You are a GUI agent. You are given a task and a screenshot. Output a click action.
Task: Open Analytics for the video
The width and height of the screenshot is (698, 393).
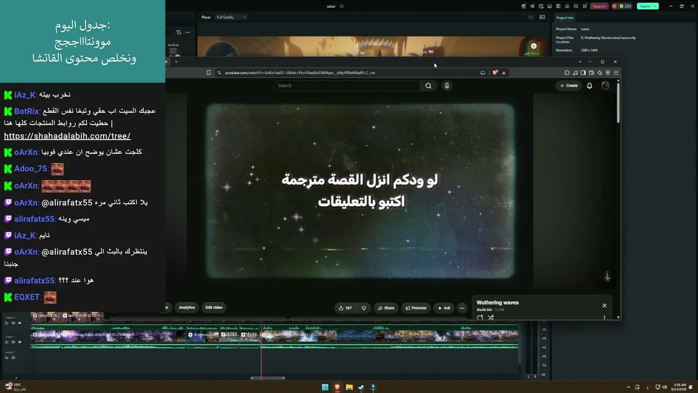pyautogui.click(x=186, y=308)
